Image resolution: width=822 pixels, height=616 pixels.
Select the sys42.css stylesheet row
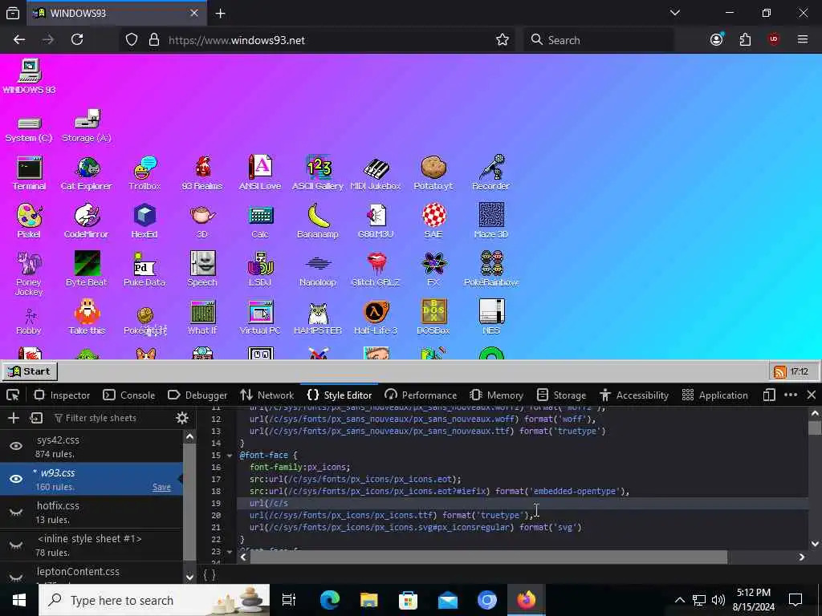(92, 446)
